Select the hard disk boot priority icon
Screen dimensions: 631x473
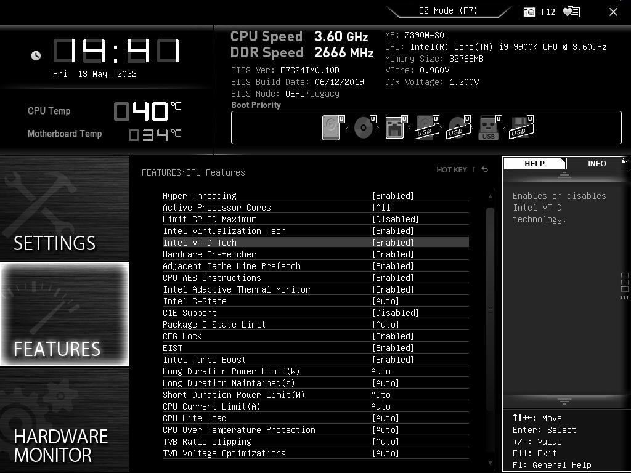tap(333, 127)
